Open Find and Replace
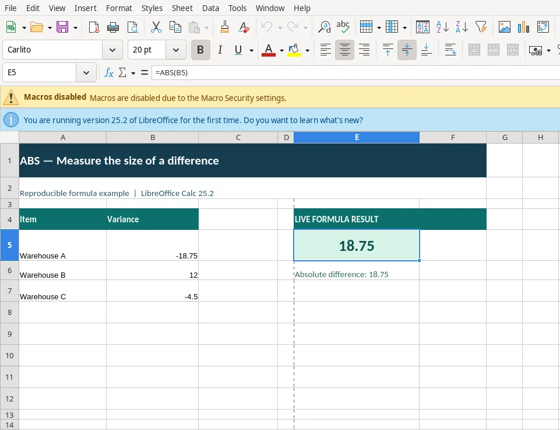The image size is (560, 430). coord(324,27)
